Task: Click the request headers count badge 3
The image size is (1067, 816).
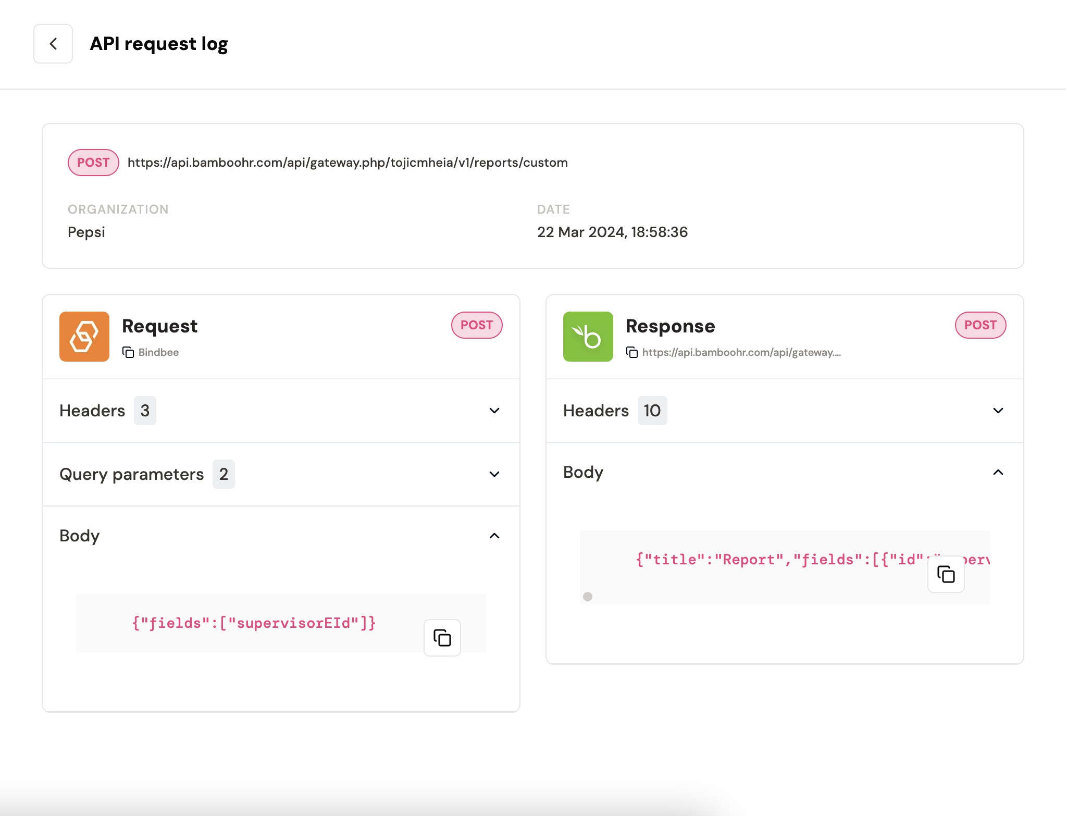Action: (x=145, y=411)
